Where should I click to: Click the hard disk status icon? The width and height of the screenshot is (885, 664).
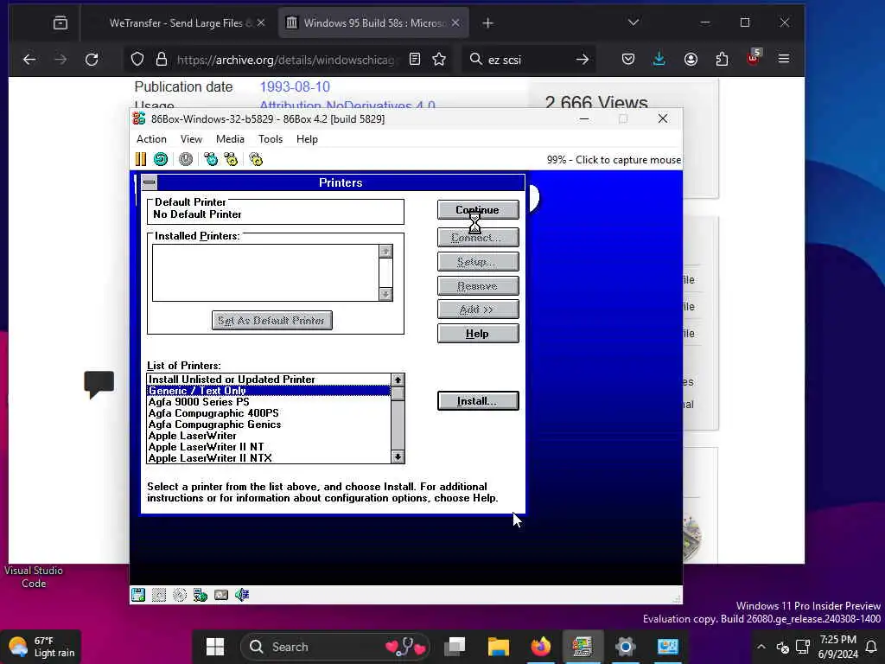(x=221, y=595)
